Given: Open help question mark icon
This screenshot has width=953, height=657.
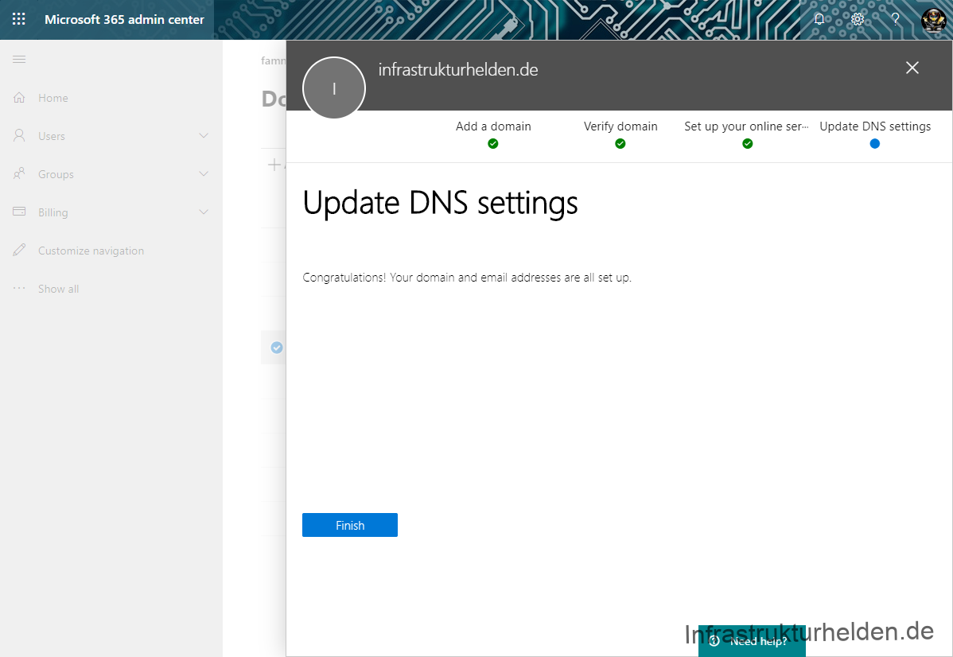Looking at the screenshot, I should (895, 19).
